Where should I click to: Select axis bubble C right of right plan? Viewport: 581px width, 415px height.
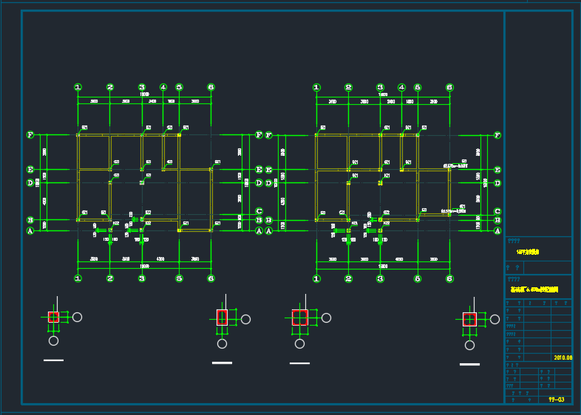click(x=497, y=212)
